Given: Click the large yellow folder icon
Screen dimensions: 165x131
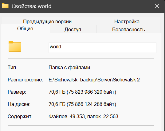Looking at the screenshot, I should [x=15, y=47].
